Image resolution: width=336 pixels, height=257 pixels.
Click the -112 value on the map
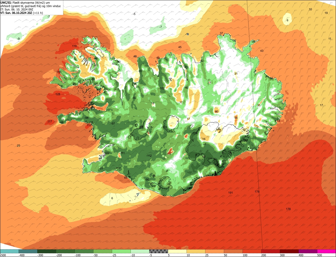click(x=149, y=156)
